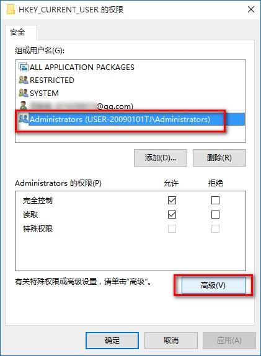Click the @qq.com user account icon
The height and width of the screenshot is (356, 261).
[23, 106]
